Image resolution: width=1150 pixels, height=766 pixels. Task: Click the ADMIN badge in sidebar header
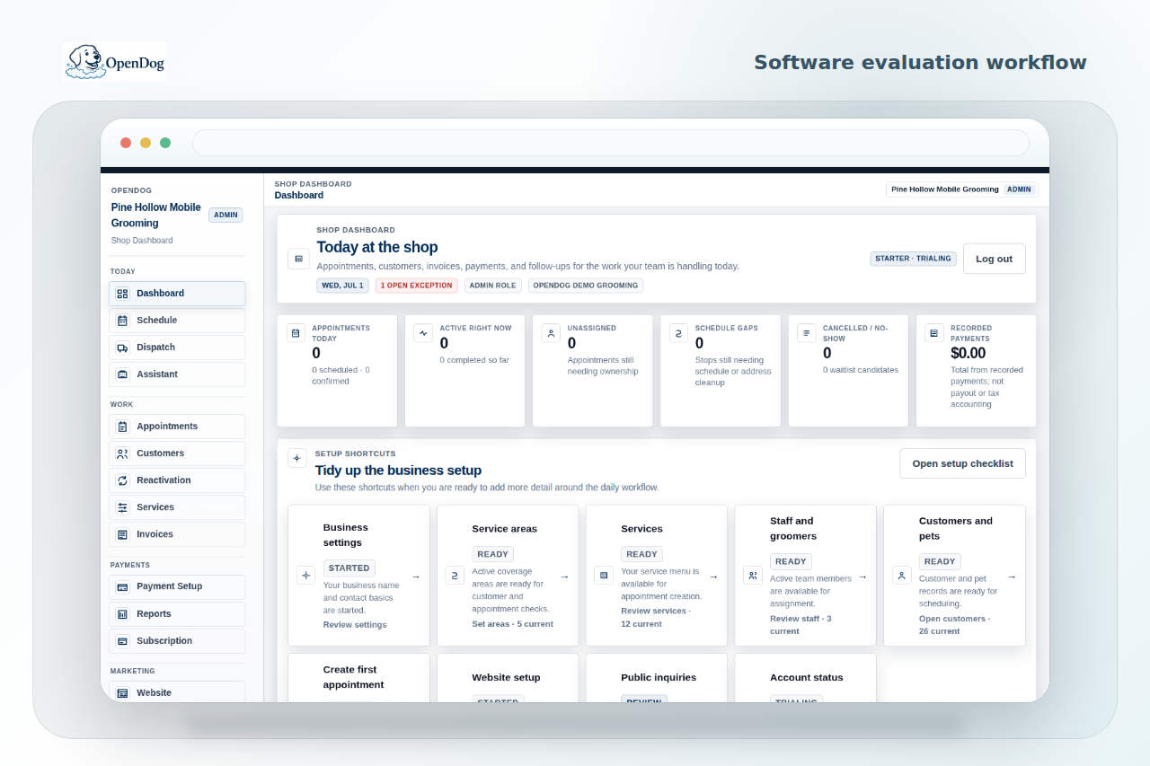[226, 216]
